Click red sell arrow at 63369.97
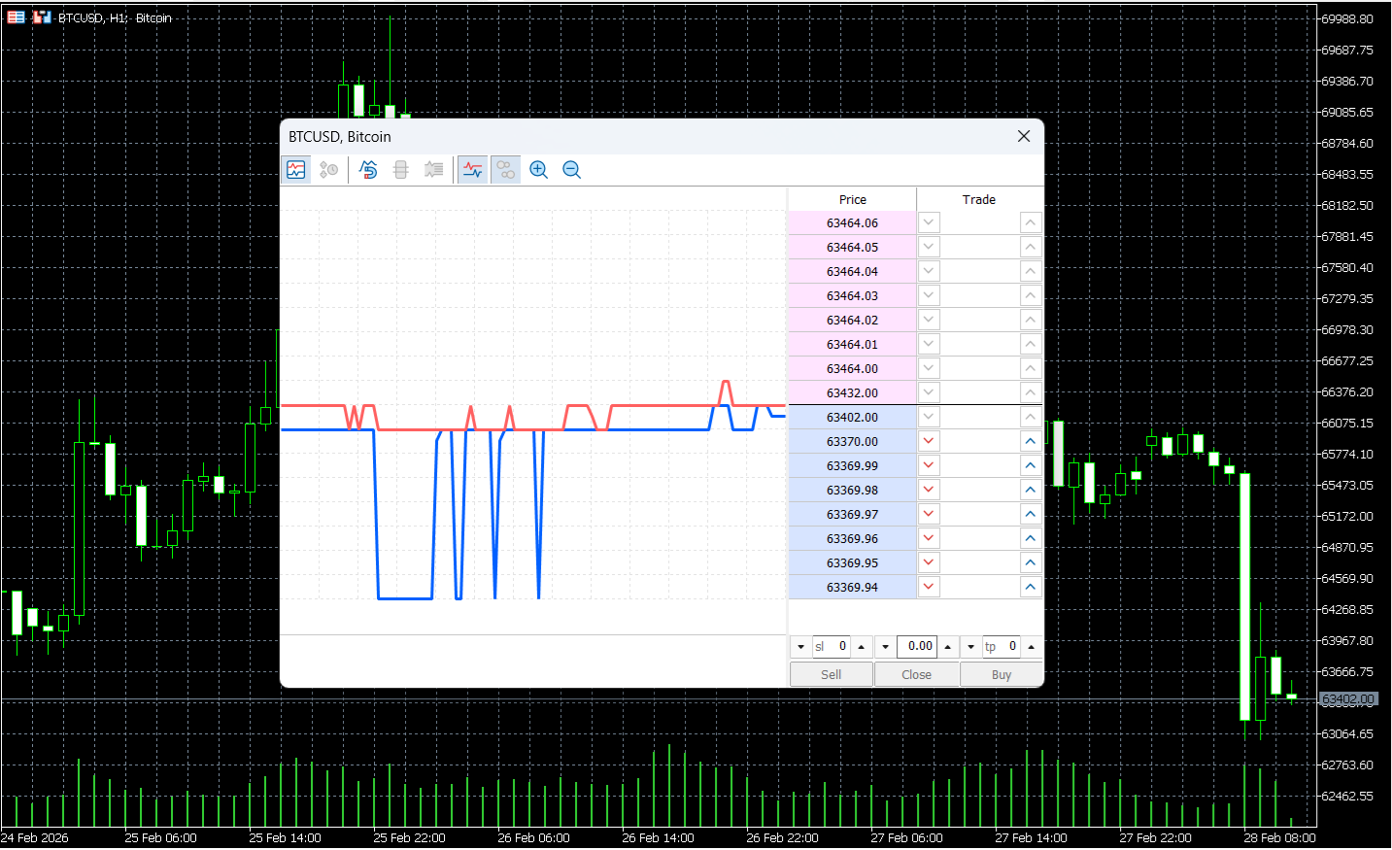1392x850 pixels. coord(929,514)
